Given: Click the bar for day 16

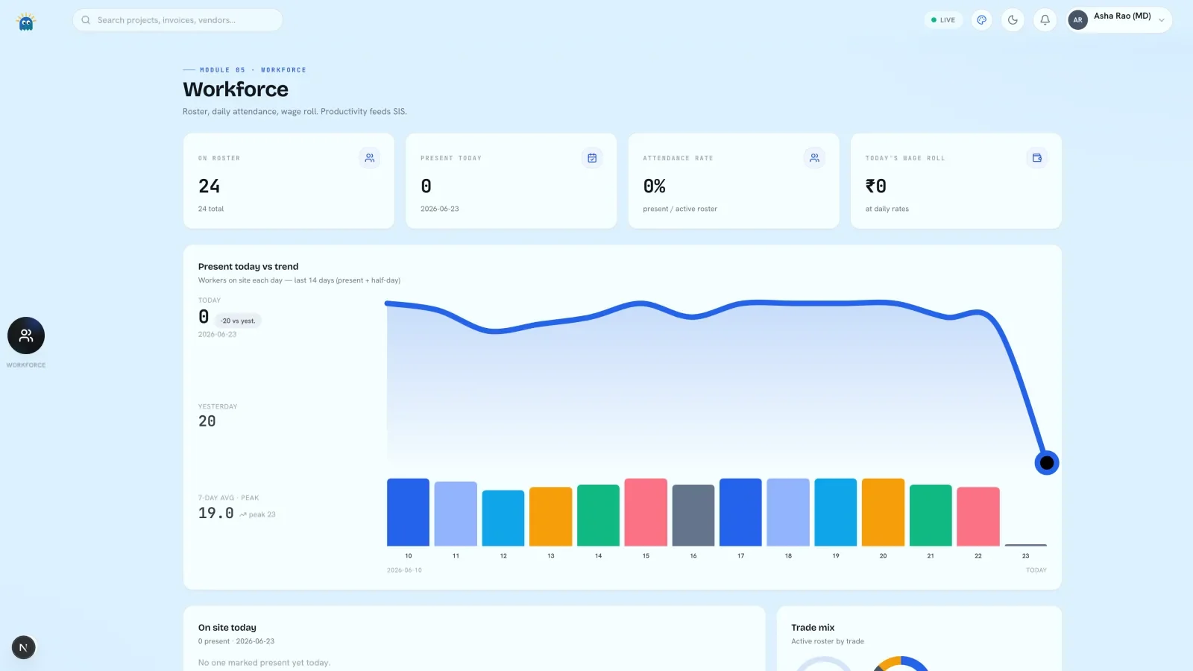Looking at the screenshot, I should pyautogui.click(x=693, y=515).
